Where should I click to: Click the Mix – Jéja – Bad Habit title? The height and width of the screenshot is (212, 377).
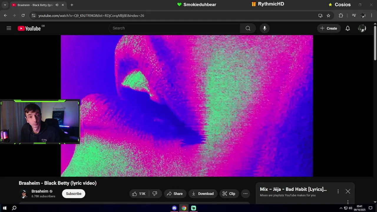tap(293, 189)
